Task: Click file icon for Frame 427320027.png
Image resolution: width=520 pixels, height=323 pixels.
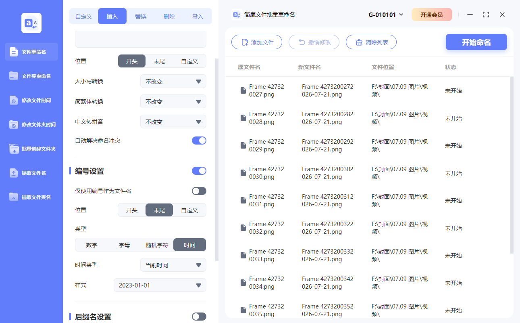Action: [243, 90]
